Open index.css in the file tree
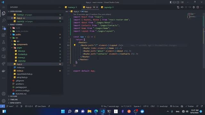The image size is (205, 115). (x=20, y=67)
